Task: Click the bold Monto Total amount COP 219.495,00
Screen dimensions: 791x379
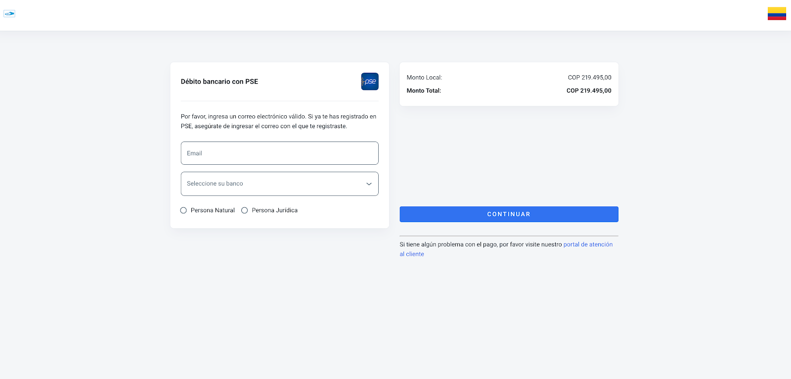Action: [589, 91]
